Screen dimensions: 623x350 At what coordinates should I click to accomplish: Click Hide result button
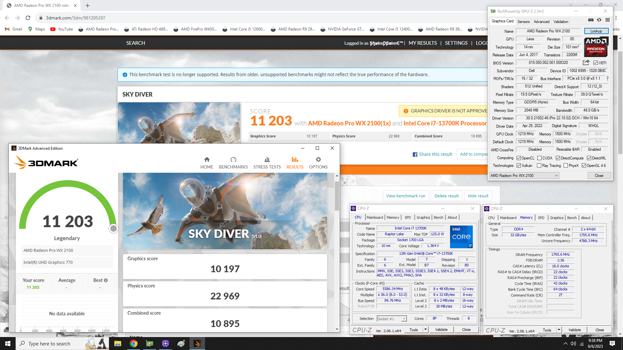tap(478, 196)
